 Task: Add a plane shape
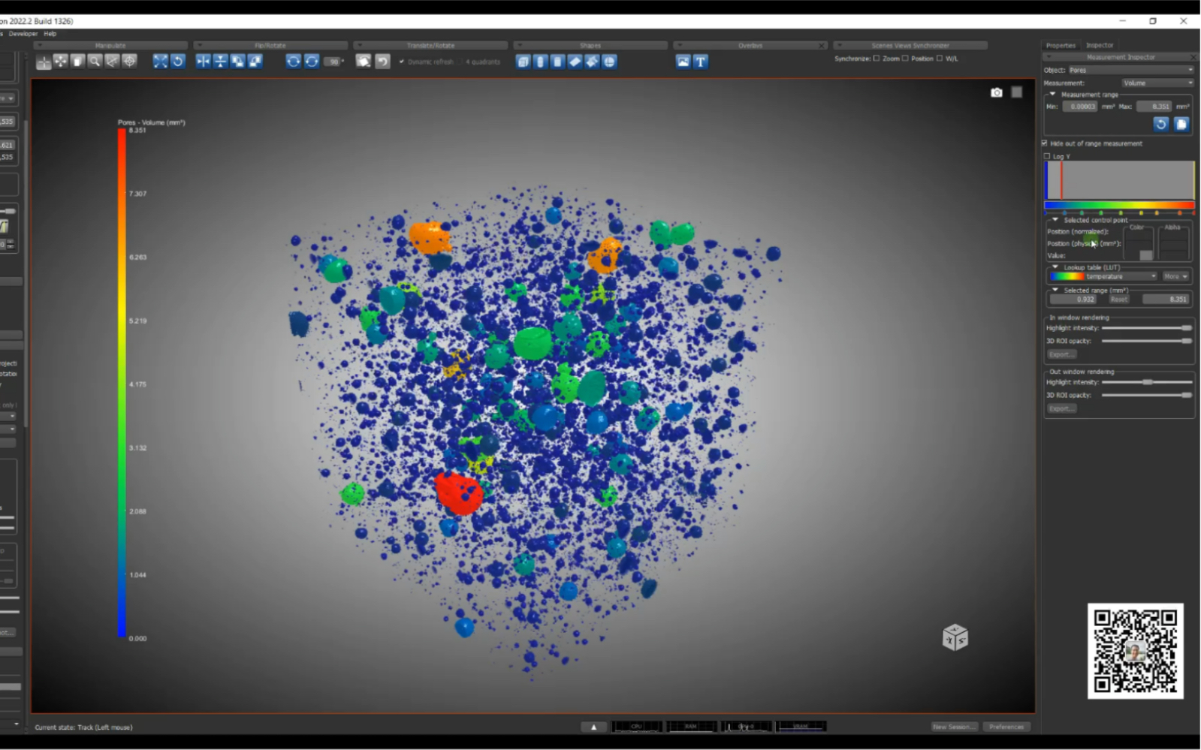[575, 62]
